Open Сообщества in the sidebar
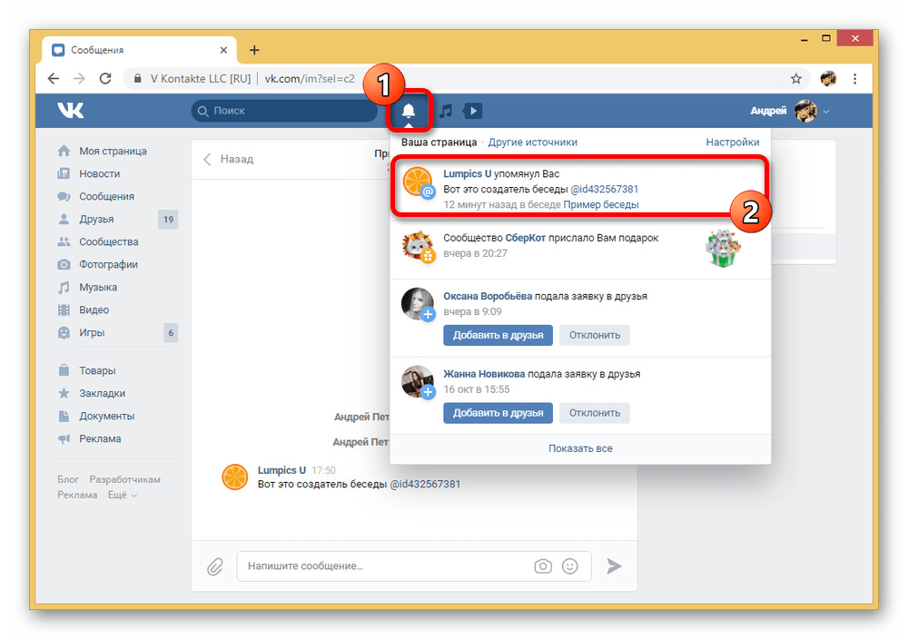This screenshot has width=908, height=639. [x=109, y=242]
